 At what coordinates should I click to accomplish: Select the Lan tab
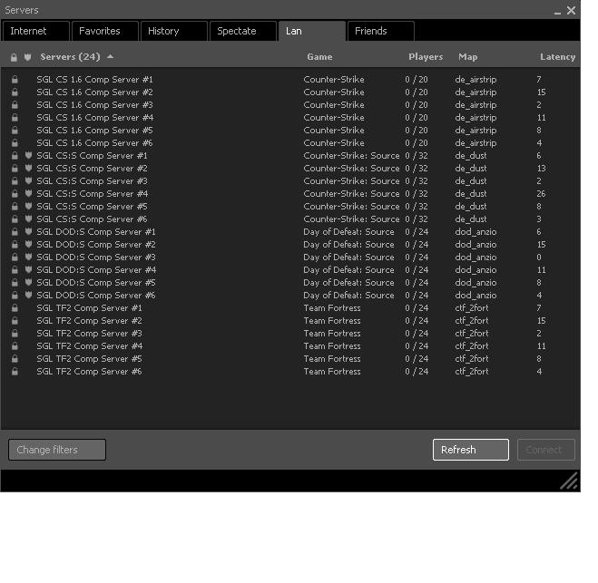click(312, 31)
